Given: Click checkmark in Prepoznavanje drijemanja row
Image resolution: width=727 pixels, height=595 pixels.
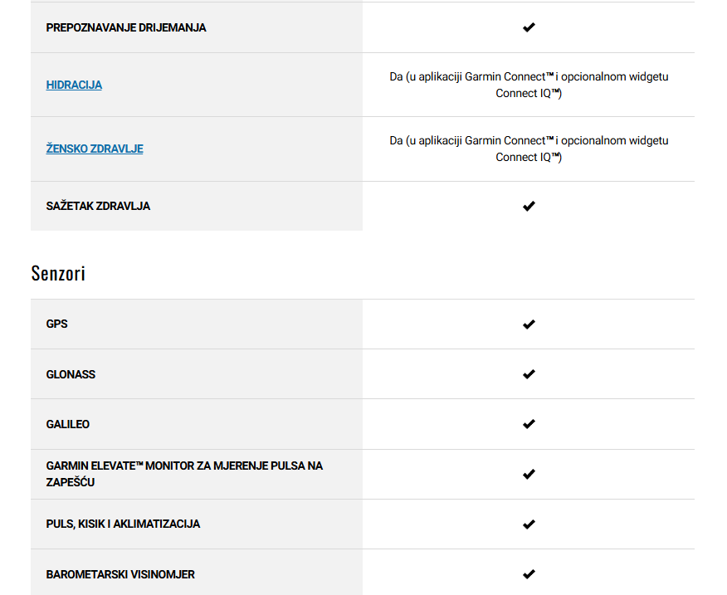Looking at the screenshot, I should tap(529, 27).
